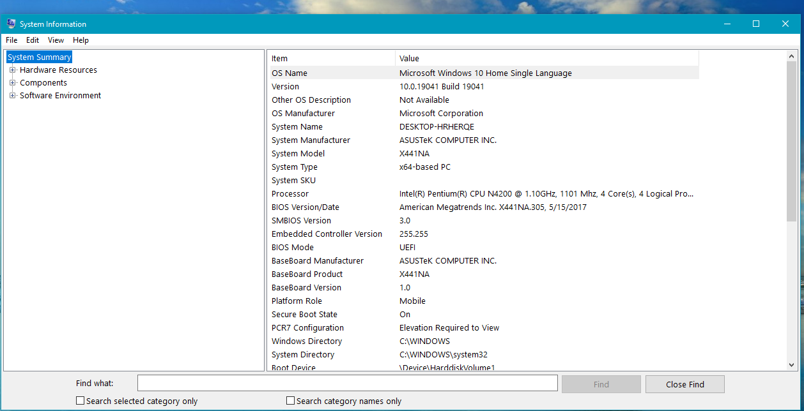Click the value UEFI

[x=408, y=247]
